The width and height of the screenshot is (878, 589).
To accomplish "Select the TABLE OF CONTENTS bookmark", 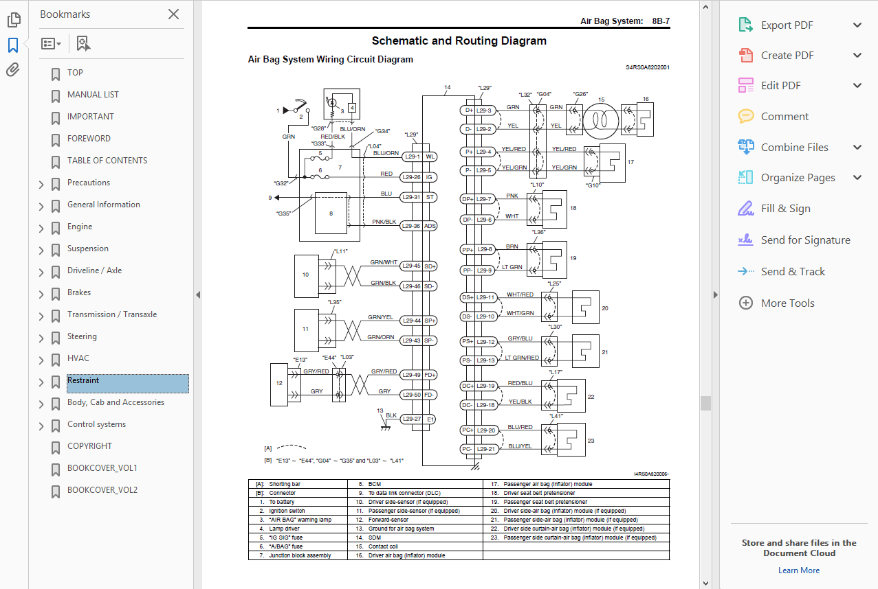I will click(107, 161).
